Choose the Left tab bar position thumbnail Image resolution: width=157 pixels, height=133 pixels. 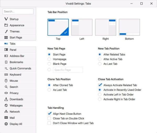pos(82,27)
